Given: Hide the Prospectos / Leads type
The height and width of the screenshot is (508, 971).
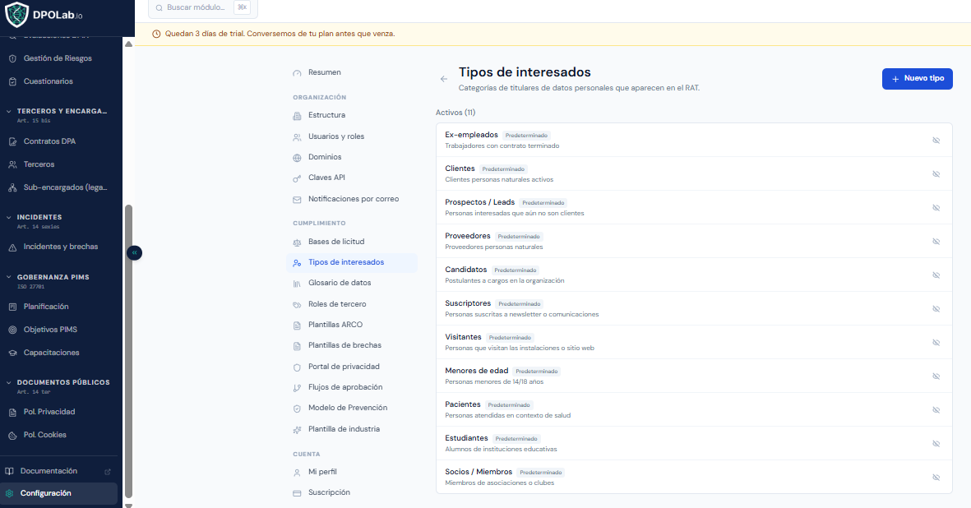Looking at the screenshot, I should pyautogui.click(x=936, y=208).
